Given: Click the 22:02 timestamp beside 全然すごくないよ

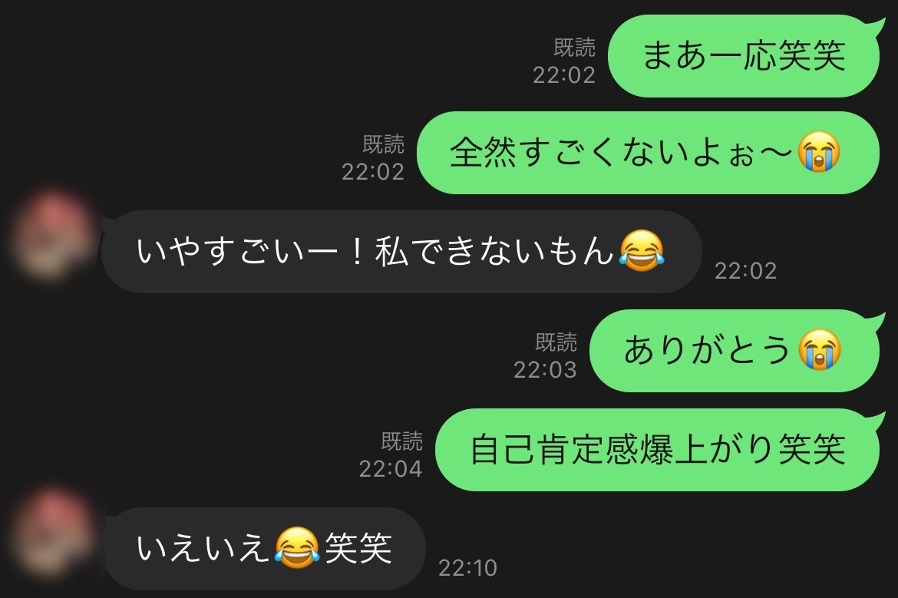Looking at the screenshot, I should 373,172.
